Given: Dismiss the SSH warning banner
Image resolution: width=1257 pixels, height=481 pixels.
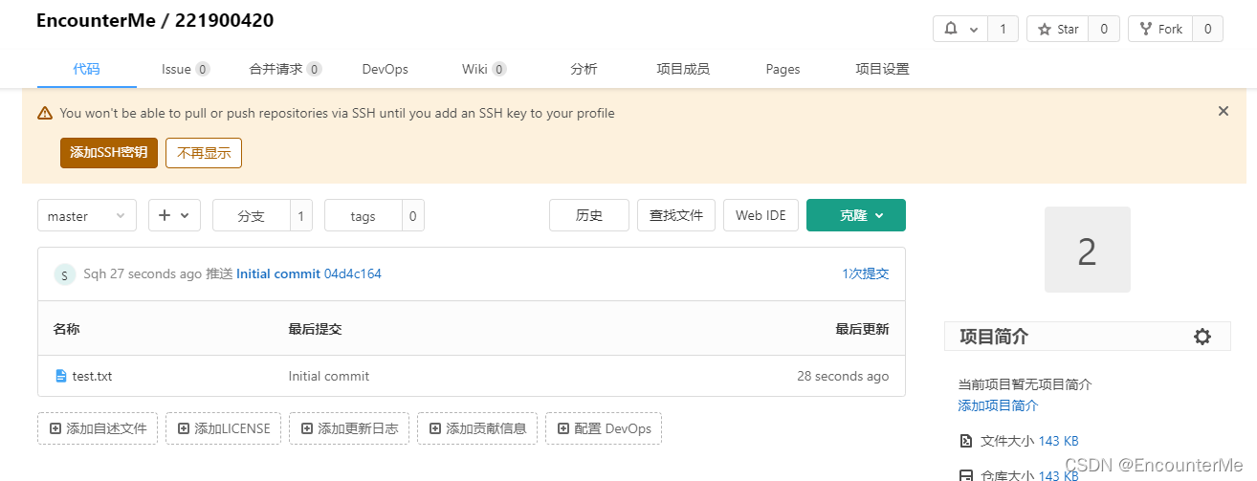Looking at the screenshot, I should [1223, 111].
